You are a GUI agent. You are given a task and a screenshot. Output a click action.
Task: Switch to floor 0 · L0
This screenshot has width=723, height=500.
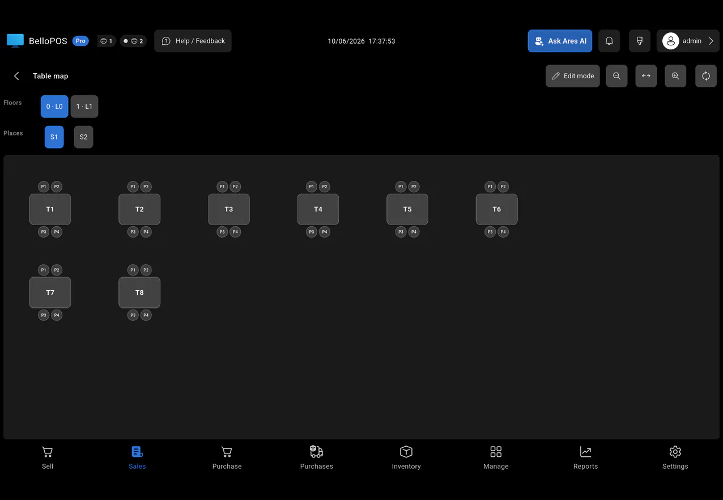[x=54, y=107]
